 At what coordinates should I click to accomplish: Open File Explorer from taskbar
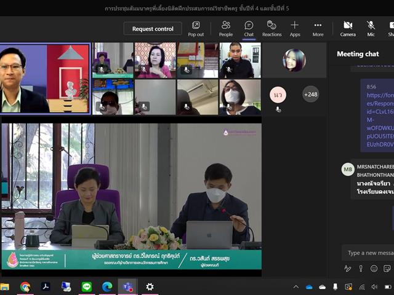[x=4, y=286]
